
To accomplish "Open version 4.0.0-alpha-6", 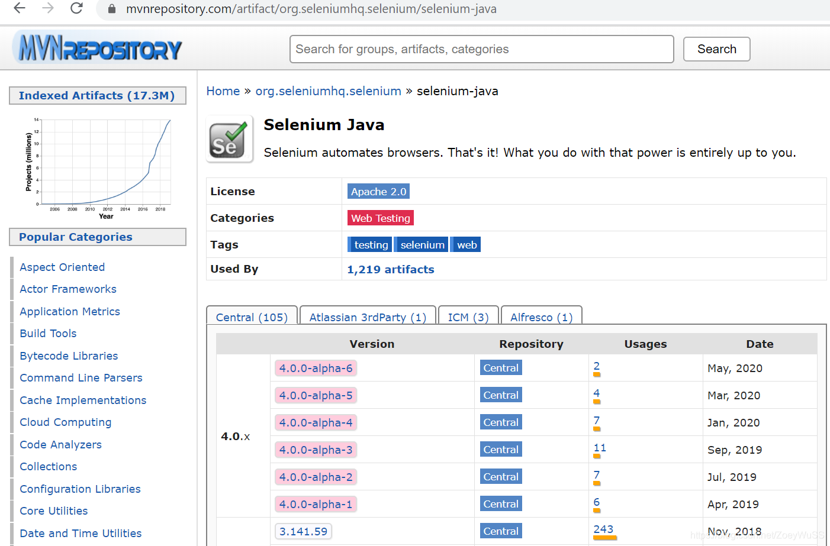I will 316,369.
